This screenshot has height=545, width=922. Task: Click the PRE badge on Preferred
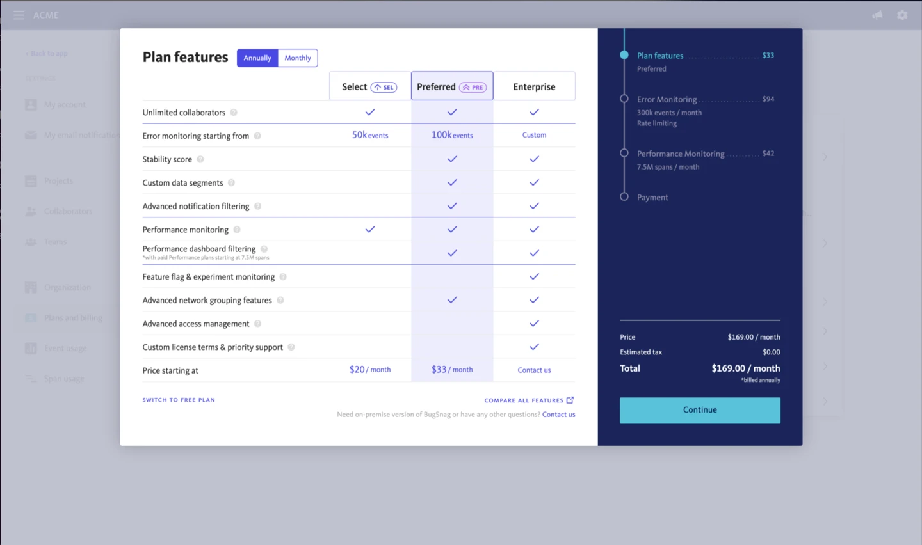click(x=473, y=87)
